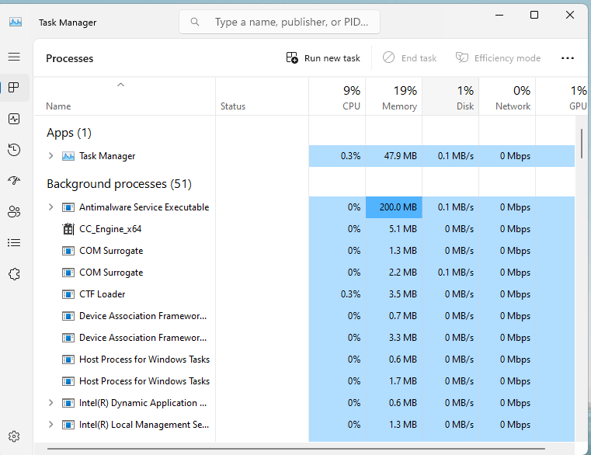Select Intel(R) Dynamic Application name

click(x=143, y=403)
